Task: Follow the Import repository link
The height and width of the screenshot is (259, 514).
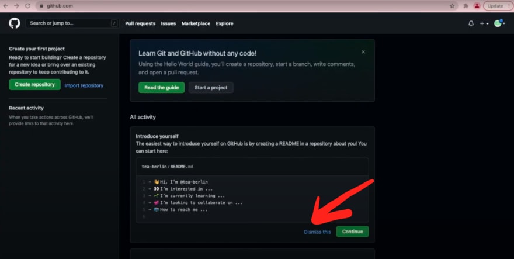Action: 84,85
